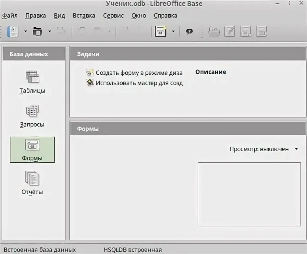Click the Задачи panel header
Screen dimensions: 307x254
point(188,54)
